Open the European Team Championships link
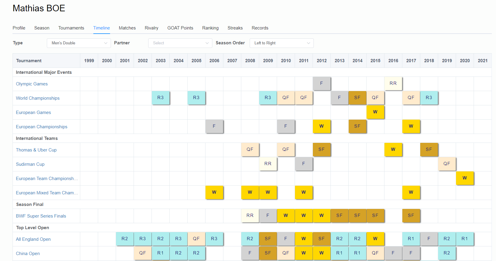This screenshot has height=261, width=496. coord(47,179)
